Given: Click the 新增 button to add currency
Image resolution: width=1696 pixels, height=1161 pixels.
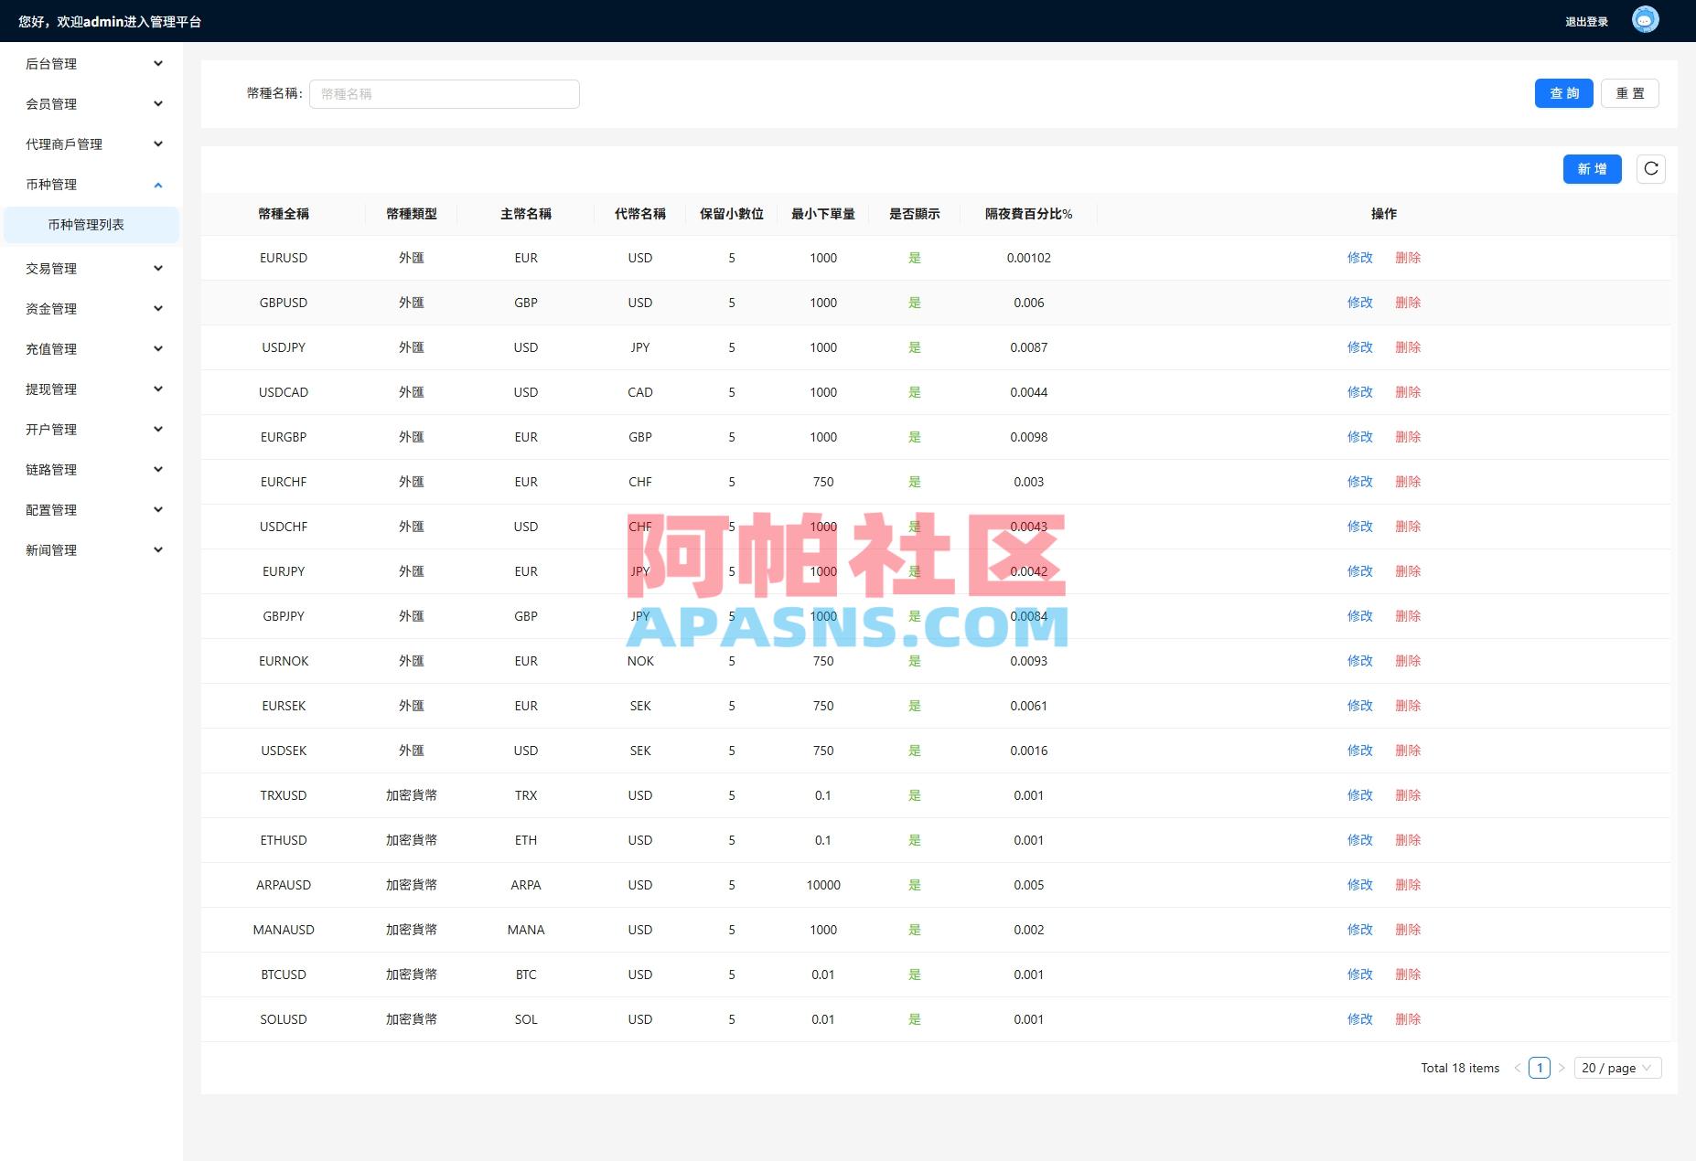Looking at the screenshot, I should (x=1592, y=168).
